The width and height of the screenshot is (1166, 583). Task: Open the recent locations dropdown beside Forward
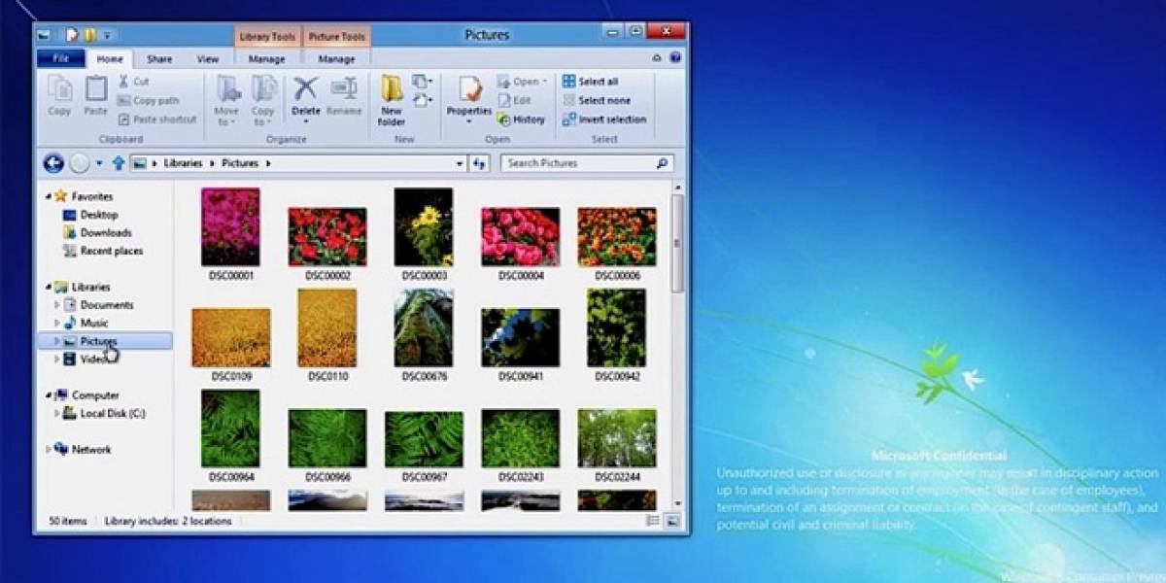(x=100, y=163)
